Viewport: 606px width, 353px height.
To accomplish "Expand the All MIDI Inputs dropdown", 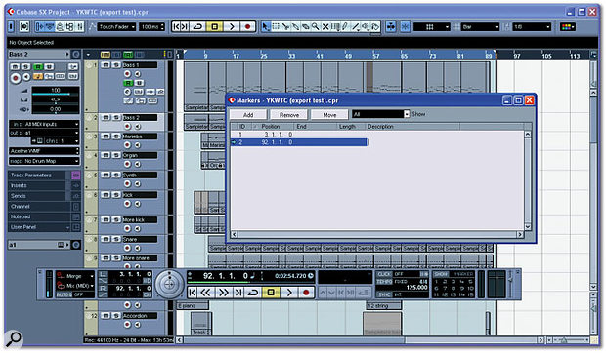I will click(44, 124).
